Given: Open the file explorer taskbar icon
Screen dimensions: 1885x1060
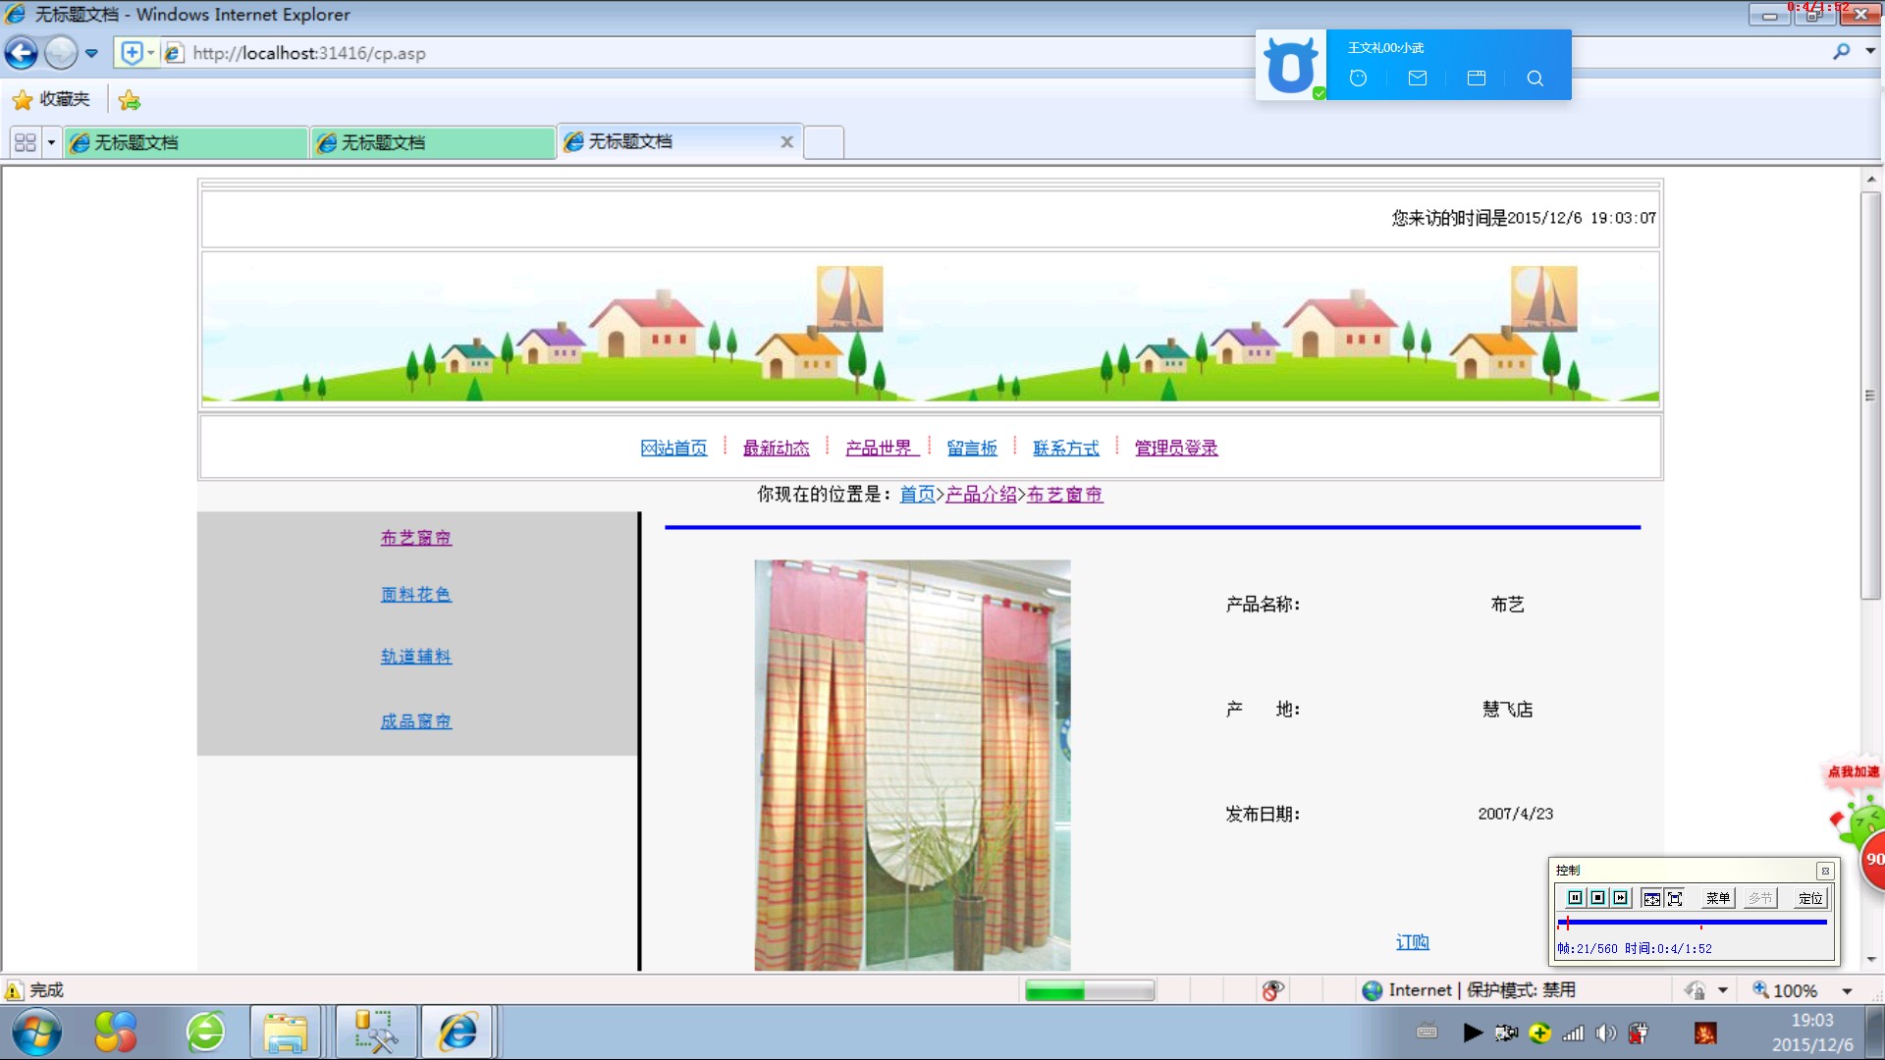Looking at the screenshot, I should pos(285,1033).
